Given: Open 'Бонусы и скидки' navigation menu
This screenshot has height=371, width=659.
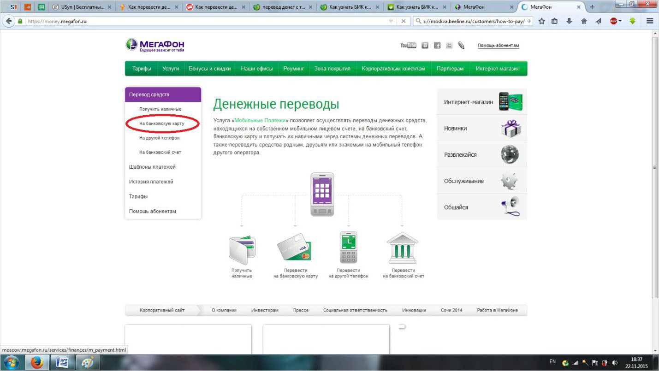Looking at the screenshot, I should pos(210,69).
